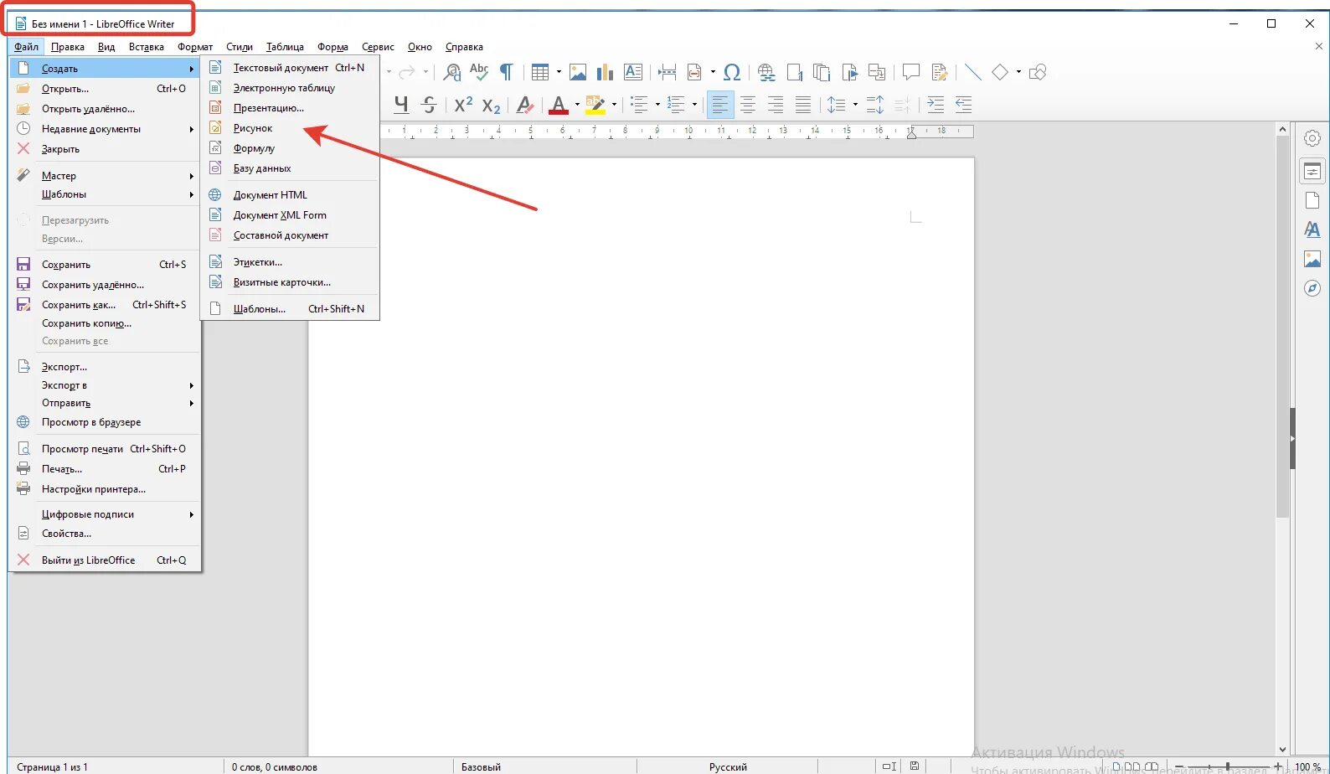Screen dimensions: 1330x774
Task: Toggle strikethrough formatting
Action: [x=429, y=105]
